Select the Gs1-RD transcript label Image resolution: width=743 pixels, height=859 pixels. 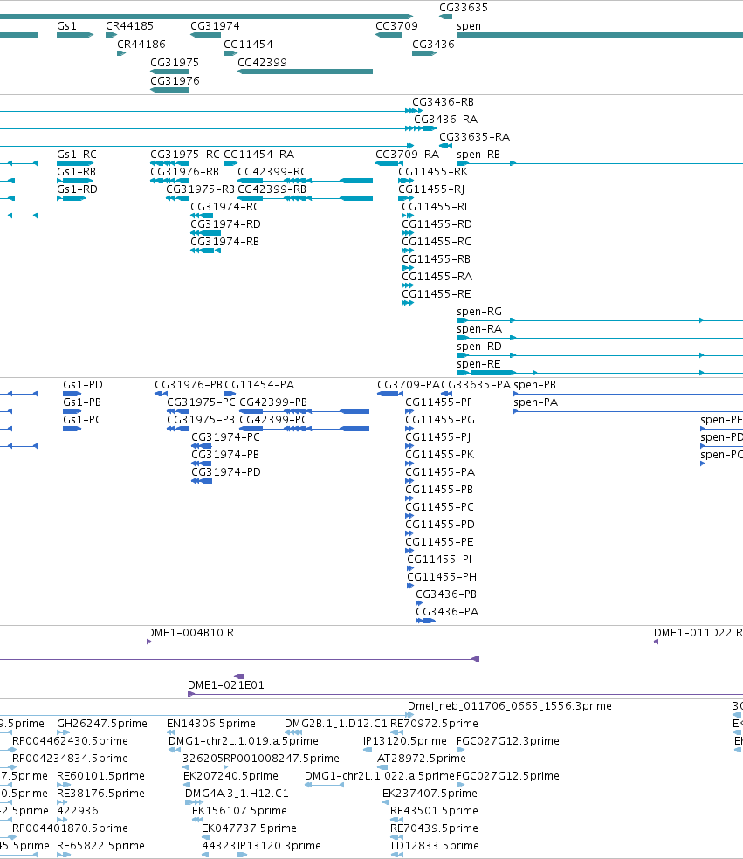pyautogui.click(x=77, y=189)
